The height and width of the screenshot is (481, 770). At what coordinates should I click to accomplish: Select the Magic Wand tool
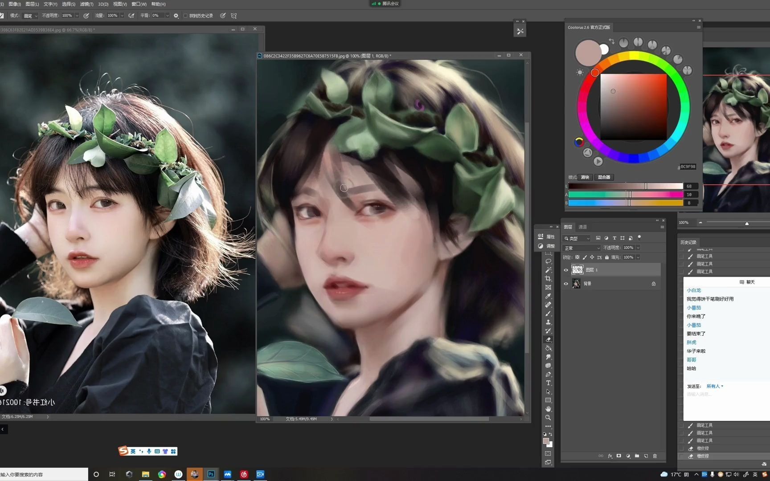click(x=548, y=270)
